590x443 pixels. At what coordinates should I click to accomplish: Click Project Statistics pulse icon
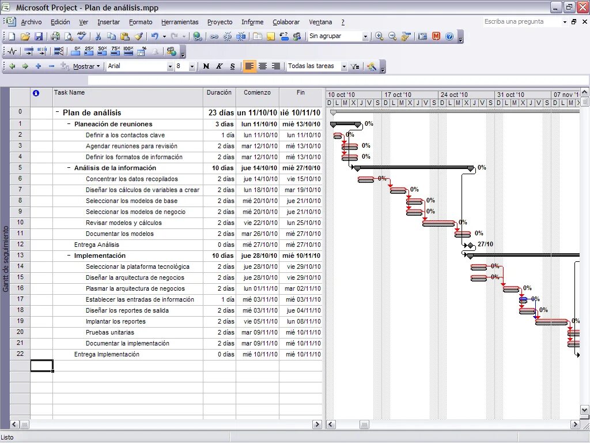pyautogui.click(x=12, y=51)
